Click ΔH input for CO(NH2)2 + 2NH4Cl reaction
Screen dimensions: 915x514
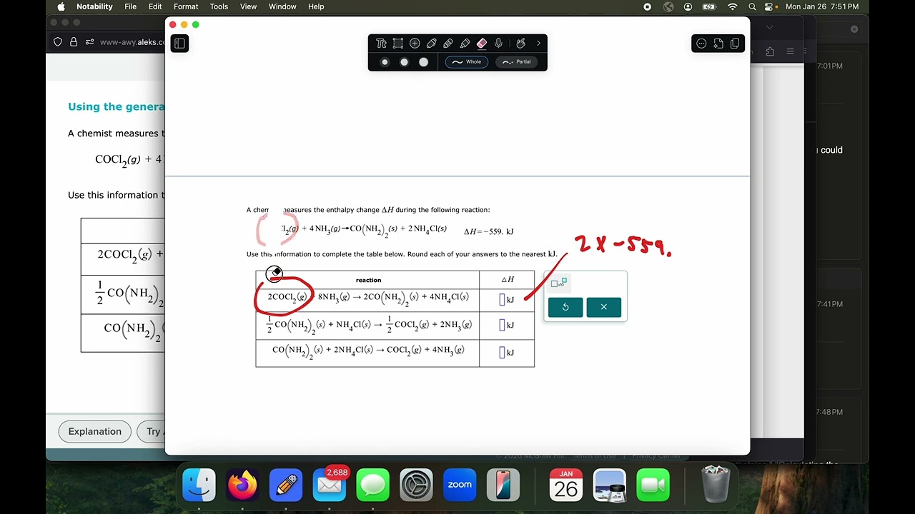pos(502,353)
